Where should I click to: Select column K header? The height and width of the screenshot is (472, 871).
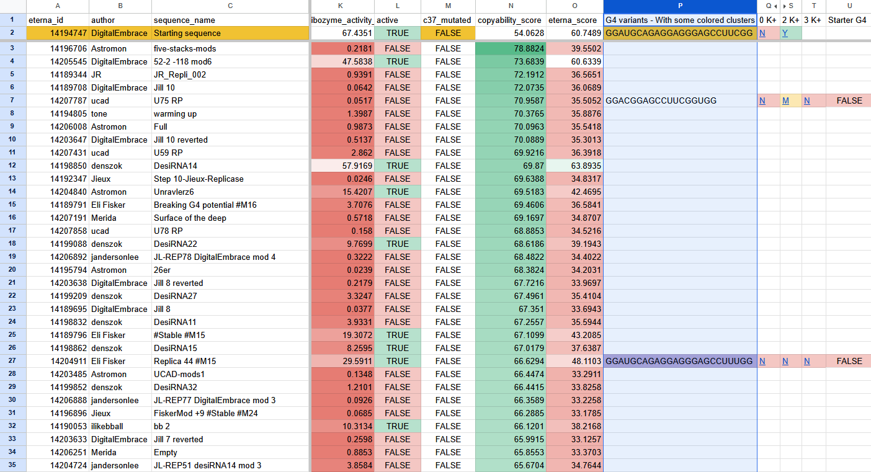coord(342,6)
